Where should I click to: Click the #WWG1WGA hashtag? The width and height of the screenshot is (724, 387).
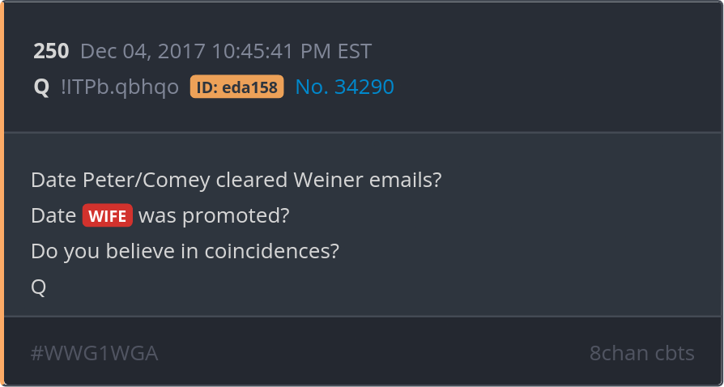tap(94, 353)
